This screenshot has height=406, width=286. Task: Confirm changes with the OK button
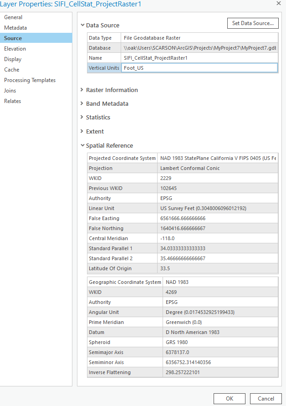click(x=229, y=399)
